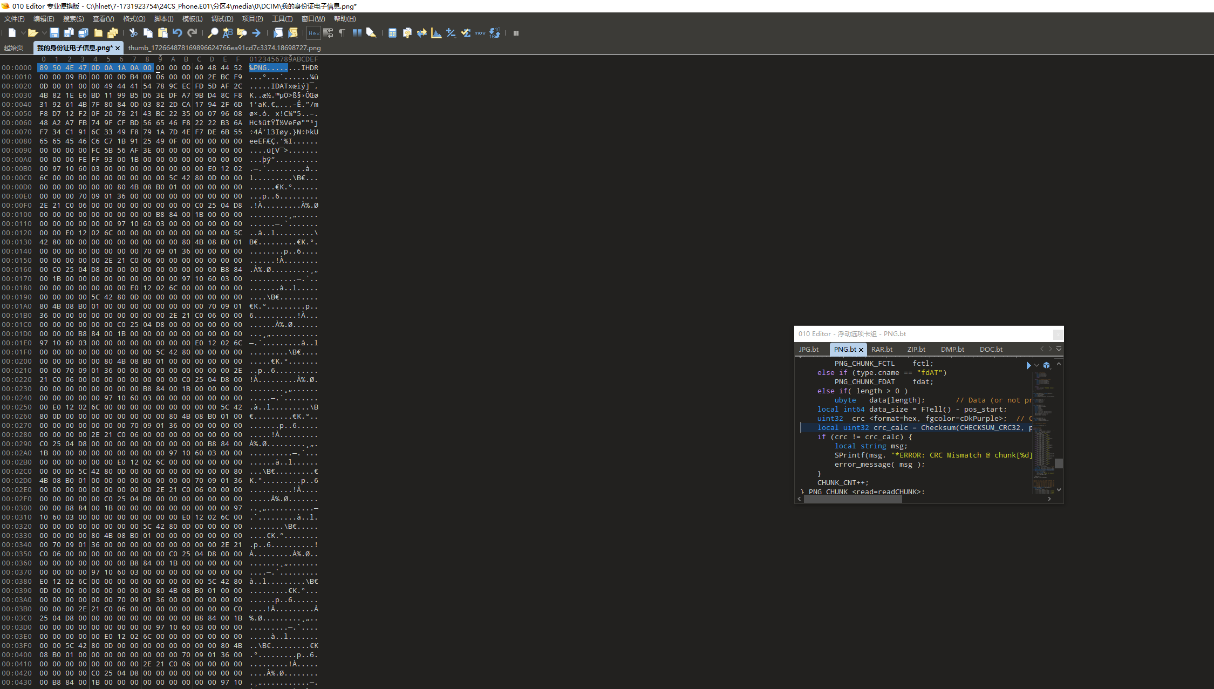1214x689 pixels.
Task: Click the Run Script icon
Action: [278, 33]
